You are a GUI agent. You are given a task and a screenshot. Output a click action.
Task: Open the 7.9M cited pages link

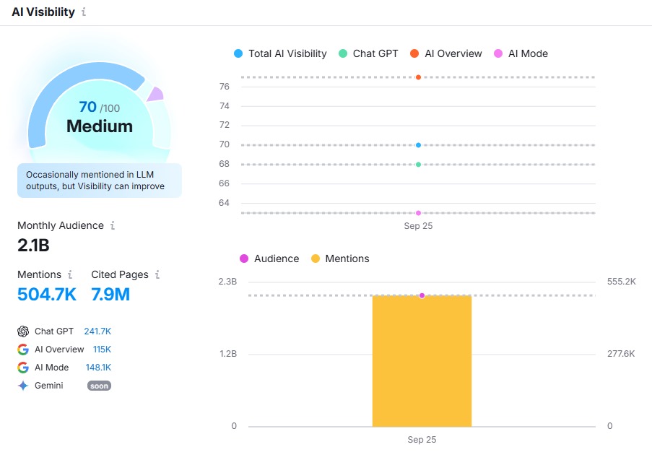coord(110,294)
